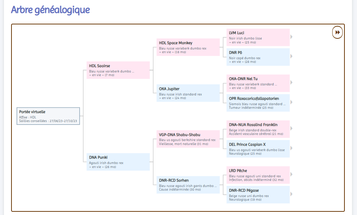Click the DNA-NUA Rosalind Franklin name
The height and width of the screenshot is (215, 357).
(253, 125)
